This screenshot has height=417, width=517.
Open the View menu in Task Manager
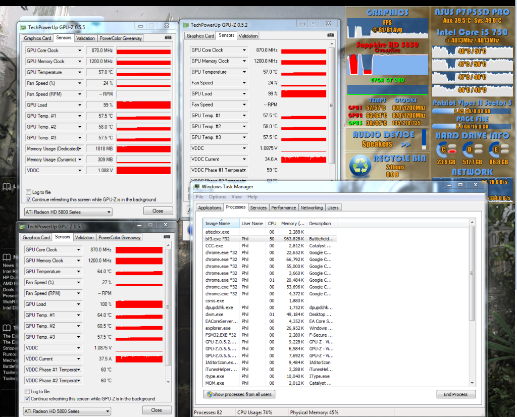237,197
